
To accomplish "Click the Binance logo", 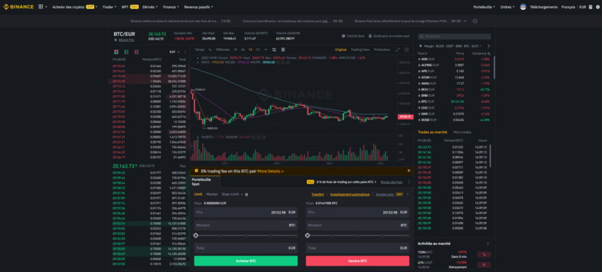I will (x=18, y=7).
